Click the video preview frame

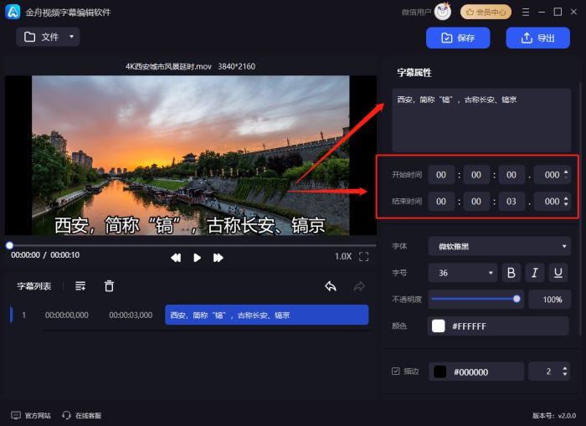(x=191, y=156)
